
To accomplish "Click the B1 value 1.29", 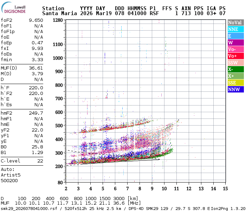I will (37, 152).
